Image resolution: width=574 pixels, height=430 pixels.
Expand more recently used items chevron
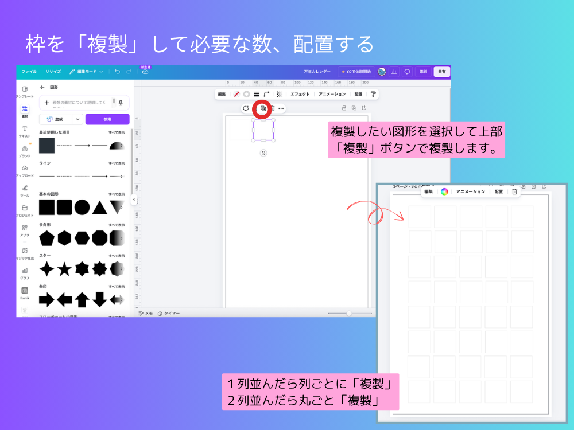[x=121, y=146]
